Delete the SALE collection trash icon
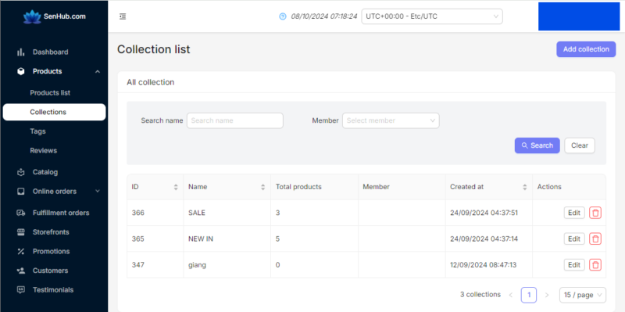Image resolution: width=625 pixels, height=312 pixels. [x=595, y=213]
